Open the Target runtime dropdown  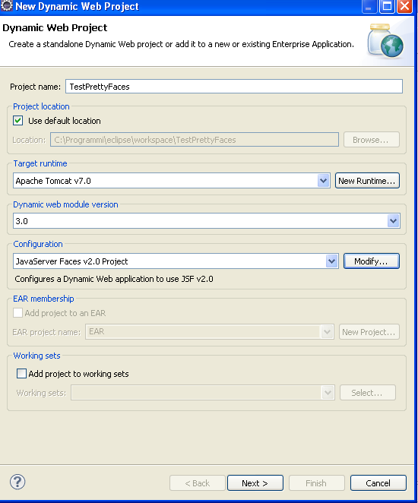323,181
